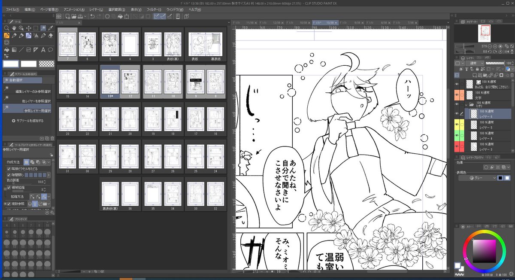Select the Hand move tool
This screenshot has width=515, height=280.
pos(14,28)
